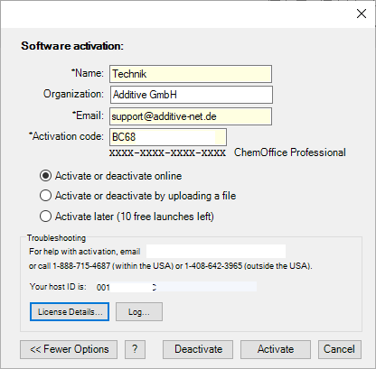Click the Email input field
Image resolution: width=376 pixels, height=369 pixels.
[191, 116]
